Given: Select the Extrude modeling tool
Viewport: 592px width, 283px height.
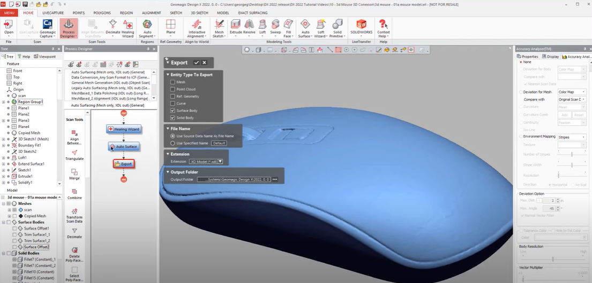Looking at the screenshot, I should point(236,27).
